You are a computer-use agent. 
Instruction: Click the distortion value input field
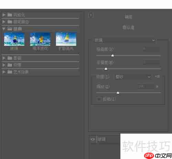coord(151,49)
